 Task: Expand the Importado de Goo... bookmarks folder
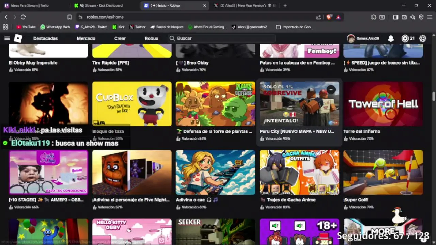[x=294, y=27]
